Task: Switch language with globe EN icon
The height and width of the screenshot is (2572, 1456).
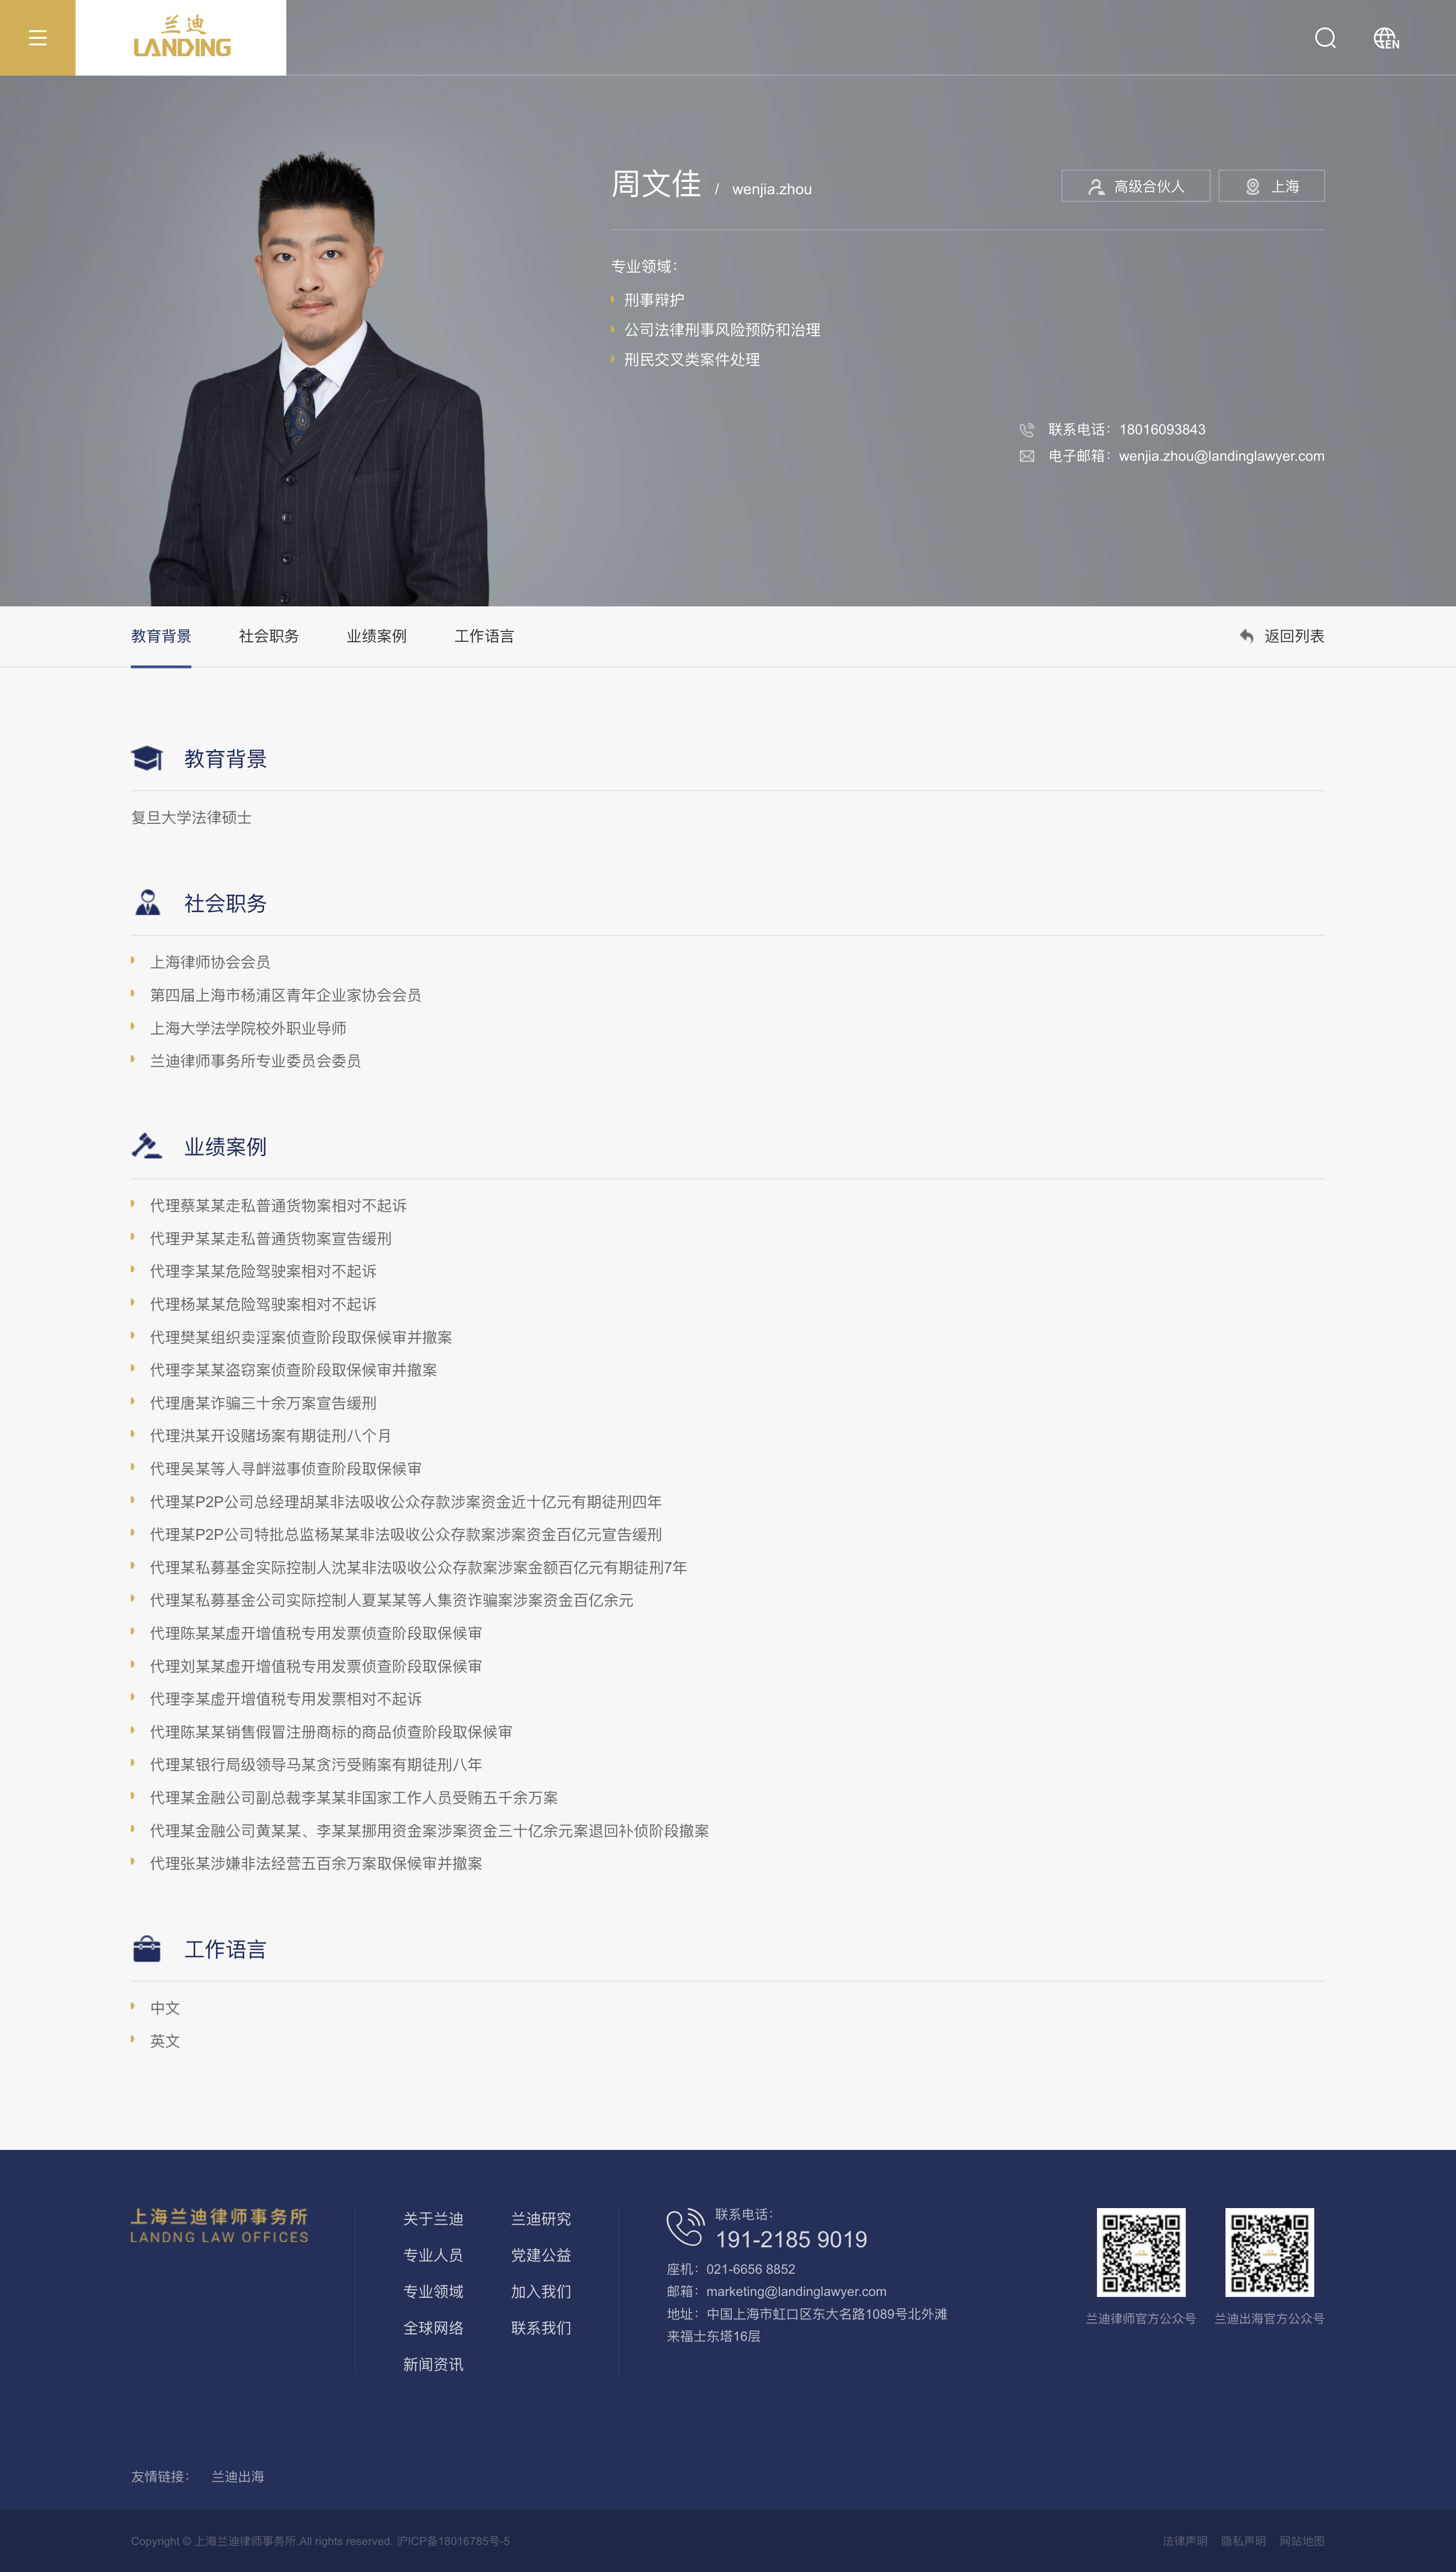Action: click(x=1386, y=38)
